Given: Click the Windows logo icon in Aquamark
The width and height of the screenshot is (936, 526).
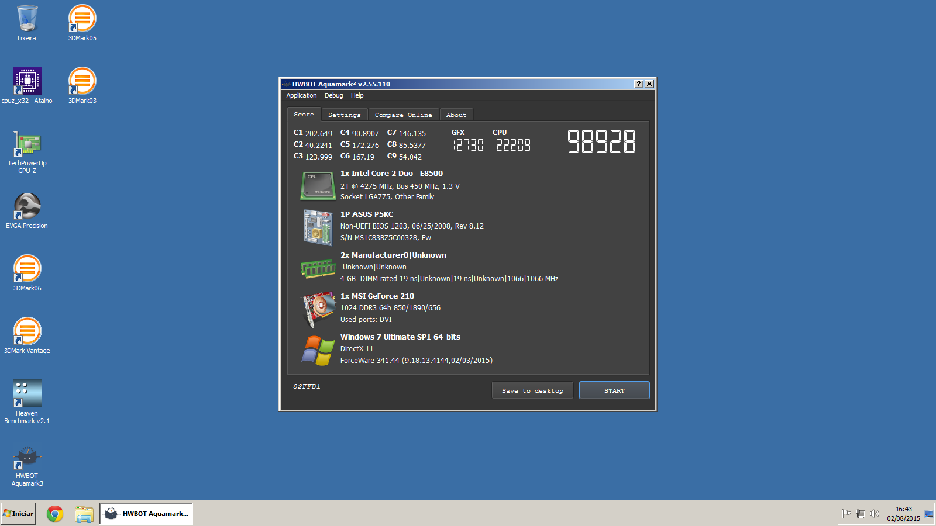Looking at the screenshot, I should [318, 350].
